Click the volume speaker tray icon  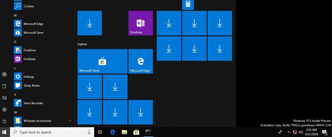[301, 132]
